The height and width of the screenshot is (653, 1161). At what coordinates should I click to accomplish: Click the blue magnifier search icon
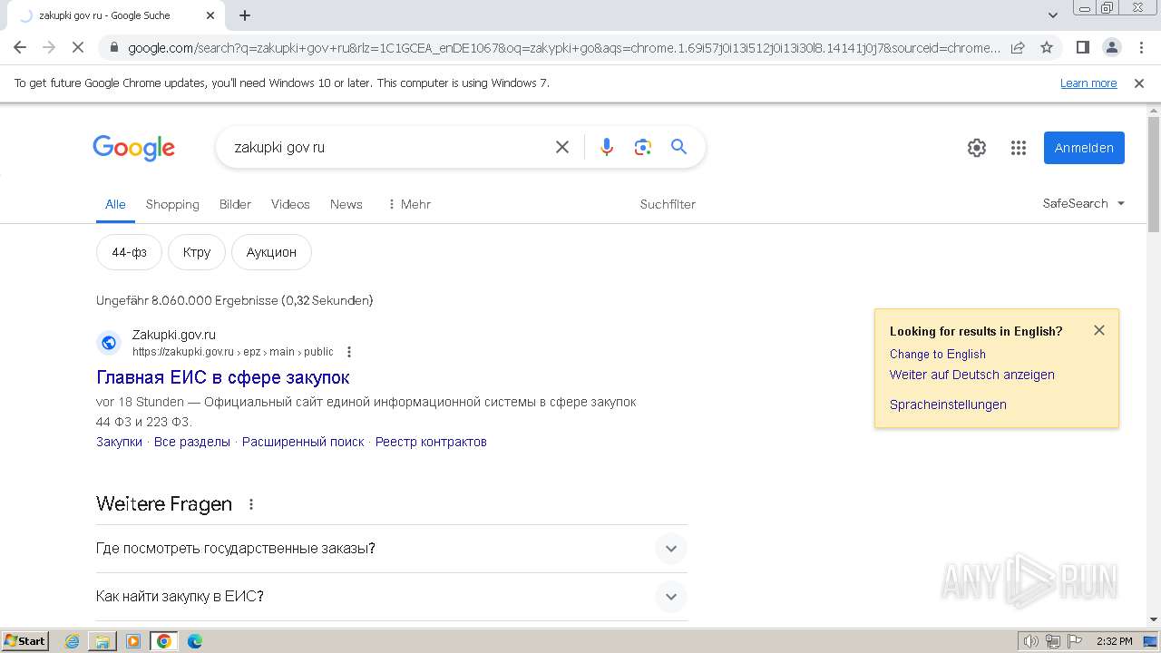pos(678,147)
